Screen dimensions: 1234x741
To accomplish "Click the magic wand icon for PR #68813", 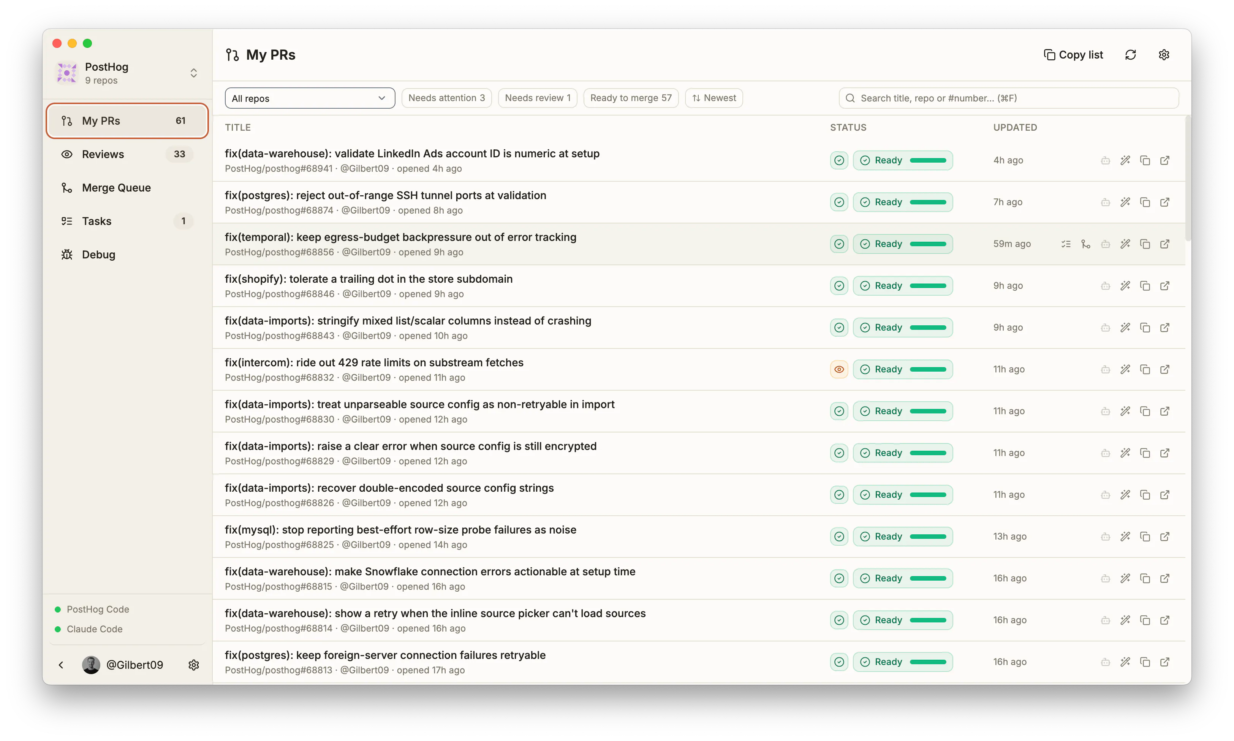I will [1125, 662].
